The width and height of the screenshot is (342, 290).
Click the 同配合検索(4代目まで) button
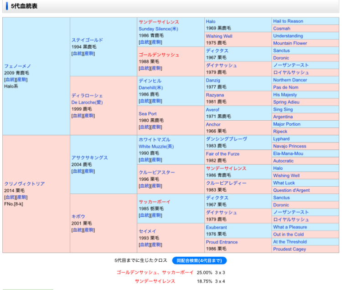coord(199,261)
